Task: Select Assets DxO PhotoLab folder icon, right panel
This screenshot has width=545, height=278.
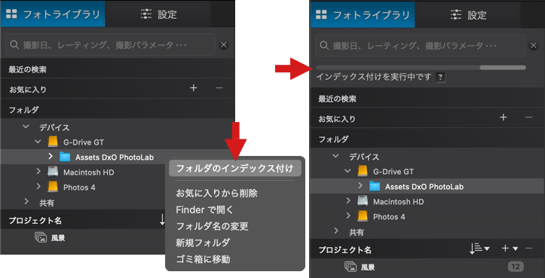Action: click(x=375, y=186)
